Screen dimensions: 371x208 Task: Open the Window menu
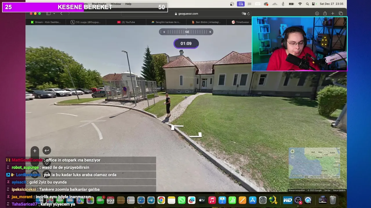point(116,4)
